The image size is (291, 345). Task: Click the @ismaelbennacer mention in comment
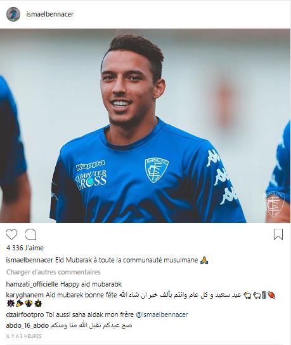[x=162, y=315]
